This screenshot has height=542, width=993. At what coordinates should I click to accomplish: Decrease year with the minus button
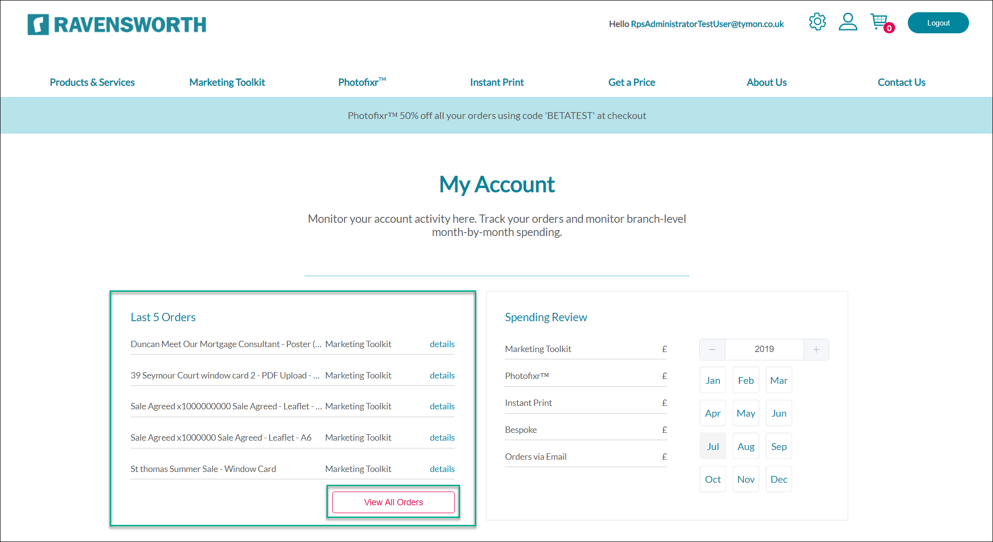pyautogui.click(x=712, y=349)
